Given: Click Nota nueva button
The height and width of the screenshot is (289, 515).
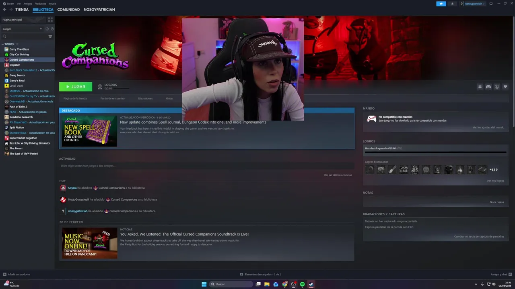Looking at the screenshot, I should coord(497,202).
